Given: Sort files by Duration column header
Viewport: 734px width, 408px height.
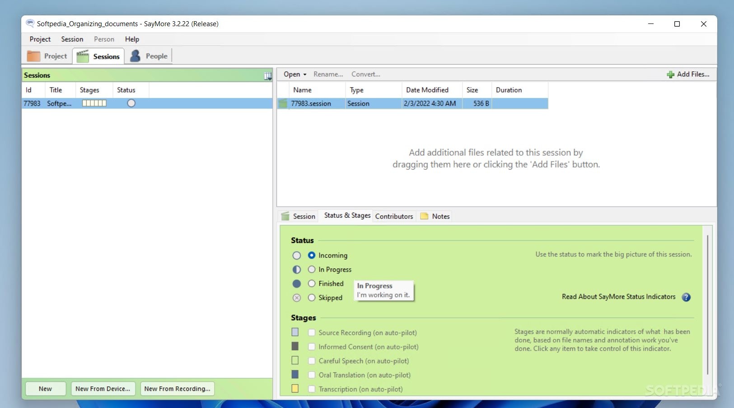Looking at the screenshot, I should click(520, 90).
